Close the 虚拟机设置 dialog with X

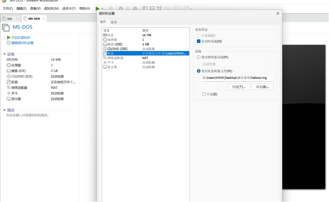pyautogui.click(x=278, y=13)
